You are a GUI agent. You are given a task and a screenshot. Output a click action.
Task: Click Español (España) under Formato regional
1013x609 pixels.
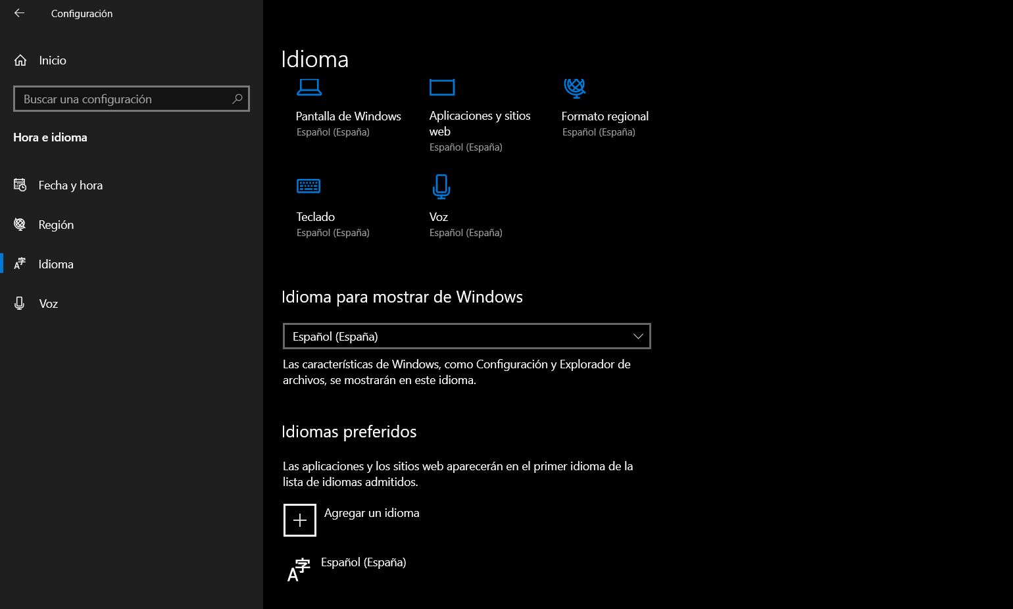pos(599,132)
